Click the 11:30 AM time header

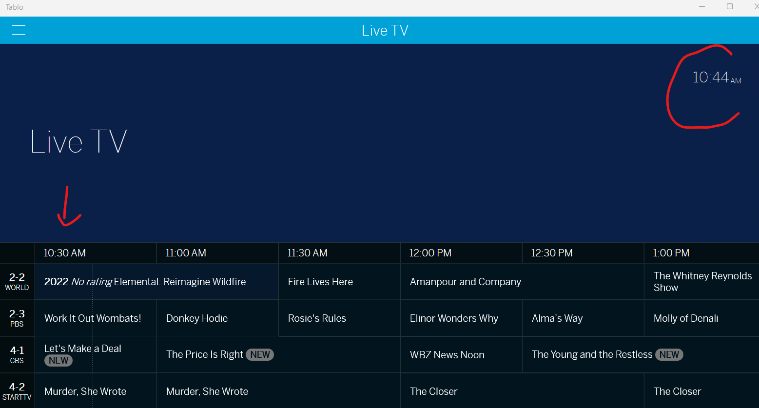(x=307, y=253)
